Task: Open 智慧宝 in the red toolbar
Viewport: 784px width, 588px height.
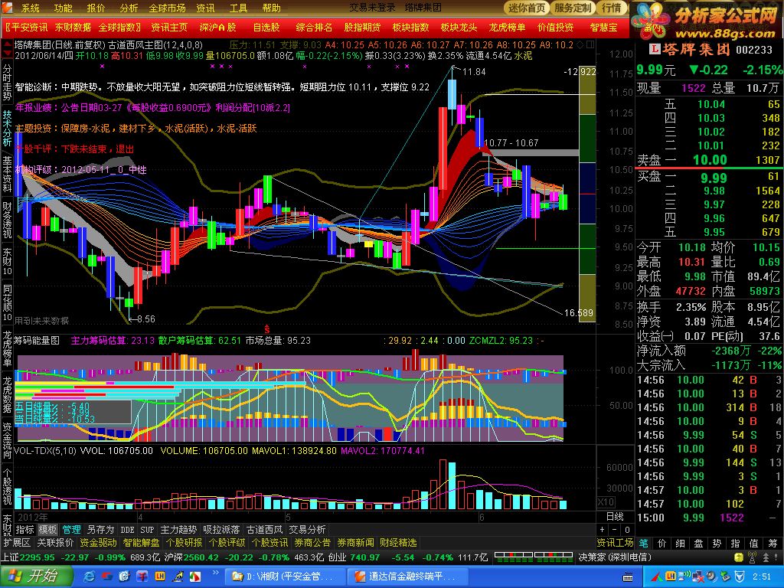Action: (603, 28)
